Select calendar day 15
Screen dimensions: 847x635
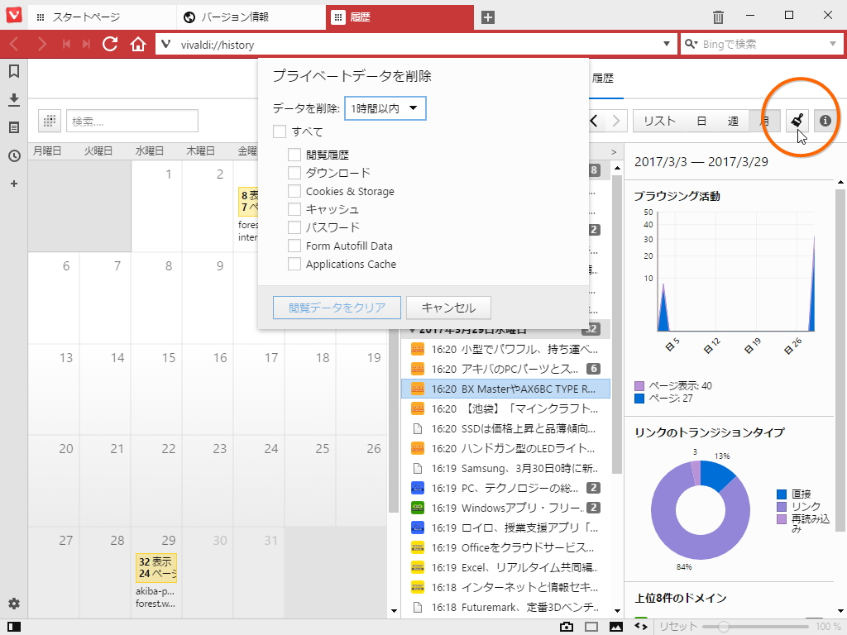tap(156, 389)
